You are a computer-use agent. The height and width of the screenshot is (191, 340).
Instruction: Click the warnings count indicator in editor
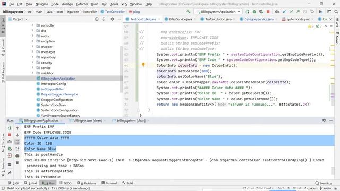(311, 26)
